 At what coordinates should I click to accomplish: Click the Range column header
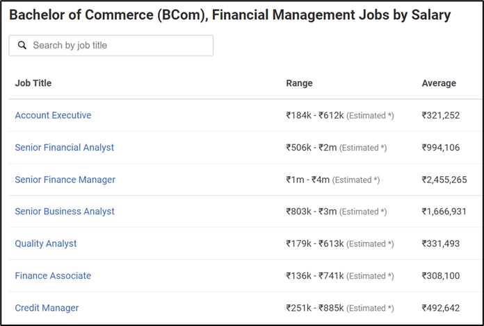point(300,83)
